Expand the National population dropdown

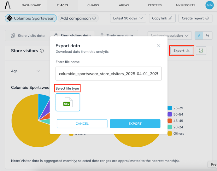[169, 36]
